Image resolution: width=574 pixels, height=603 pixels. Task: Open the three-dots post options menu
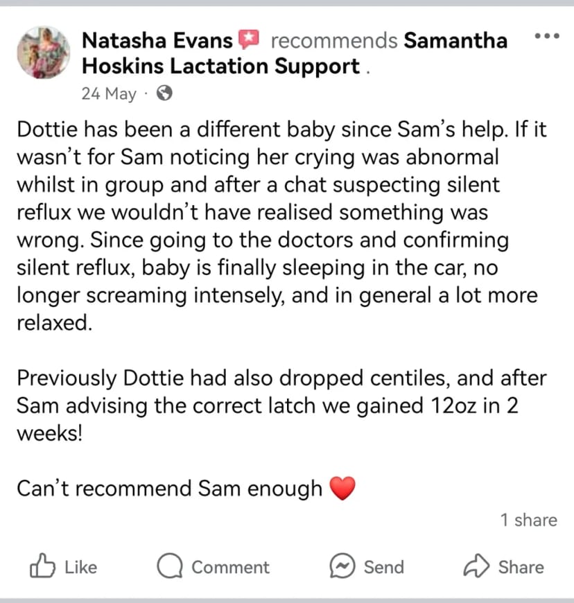[x=547, y=36]
